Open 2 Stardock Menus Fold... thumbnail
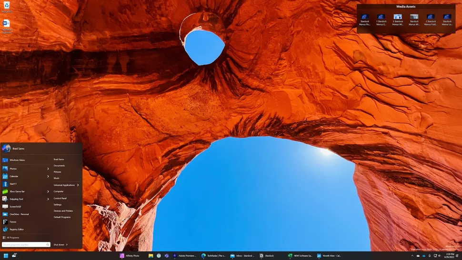The height and width of the screenshot is (260, 462). (431, 20)
